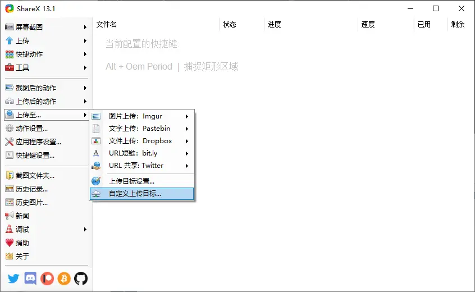Open 截图文件夹... from the sidebar
The image size is (475, 292).
(x=47, y=175)
